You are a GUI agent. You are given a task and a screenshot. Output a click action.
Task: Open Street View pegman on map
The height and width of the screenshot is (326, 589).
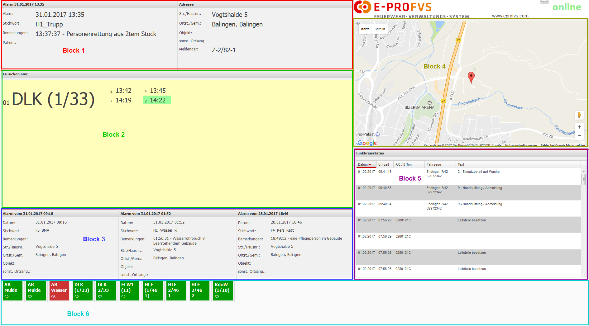pos(579,115)
